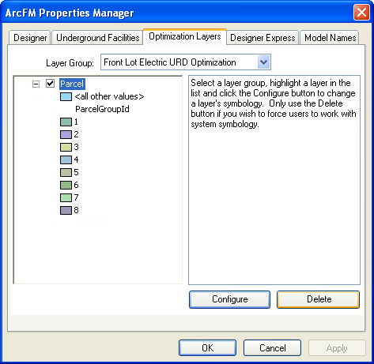The height and width of the screenshot is (364, 374).
Task: Select the ParcelGroupId tree item
Action: click(x=102, y=109)
